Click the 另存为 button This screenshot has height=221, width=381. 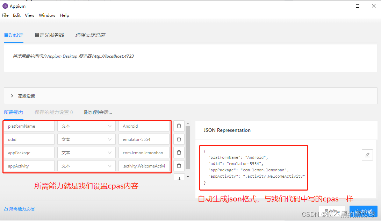point(332,211)
